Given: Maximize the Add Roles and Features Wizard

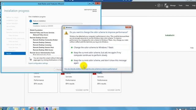Looking at the screenshot, I should 93,3.
